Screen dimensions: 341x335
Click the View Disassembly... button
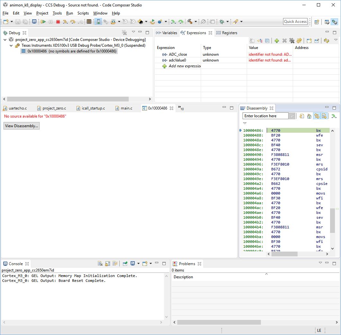tap(22, 126)
